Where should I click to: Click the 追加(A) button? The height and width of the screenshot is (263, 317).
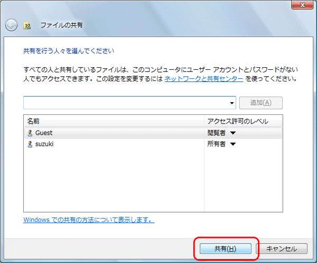coord(260,103)
